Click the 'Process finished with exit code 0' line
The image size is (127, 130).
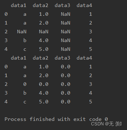(56, 119)
